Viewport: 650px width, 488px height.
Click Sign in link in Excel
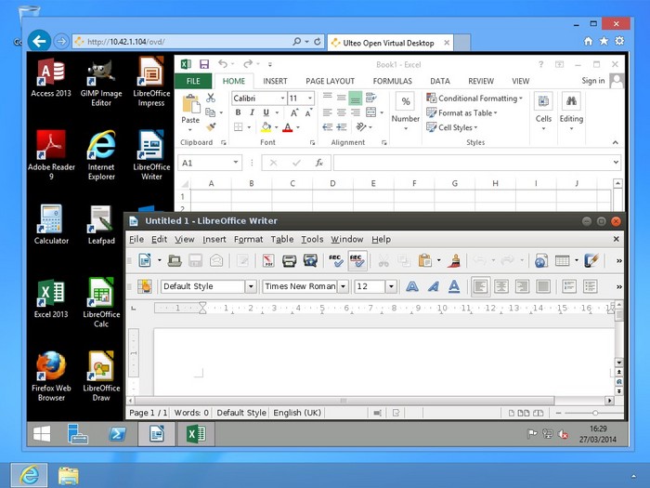coord(592,81)
